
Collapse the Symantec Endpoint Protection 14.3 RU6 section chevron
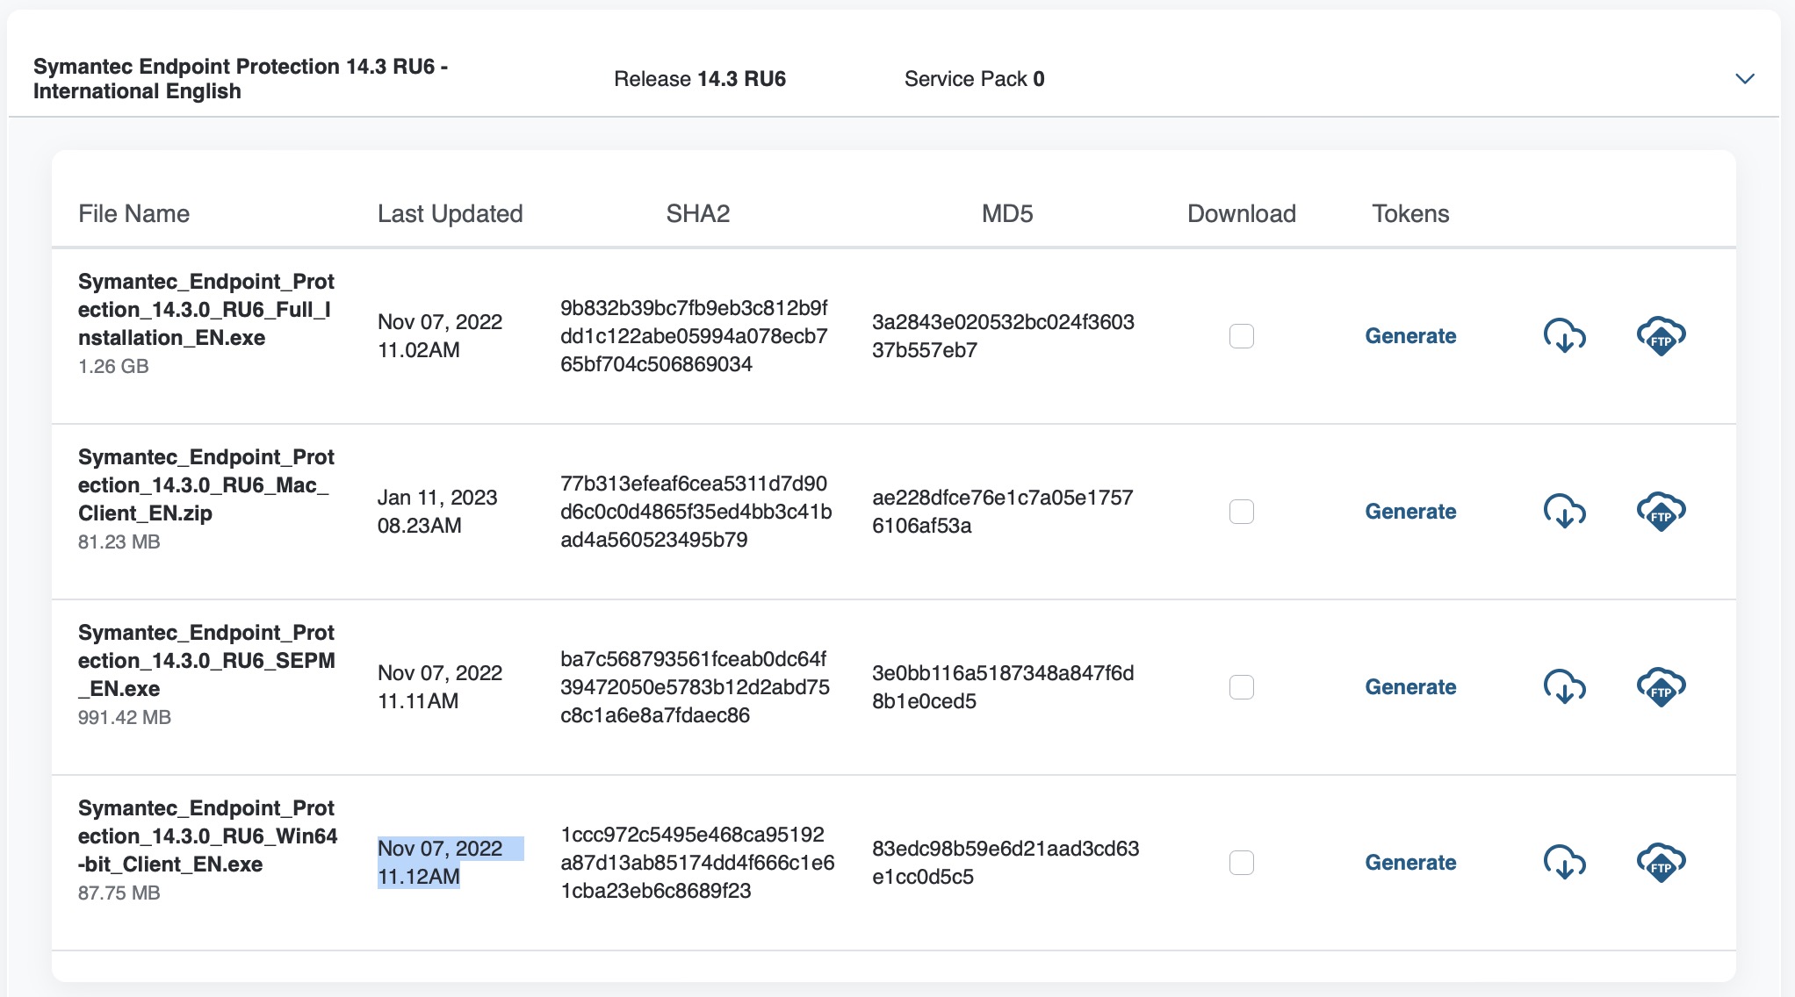1745,79
